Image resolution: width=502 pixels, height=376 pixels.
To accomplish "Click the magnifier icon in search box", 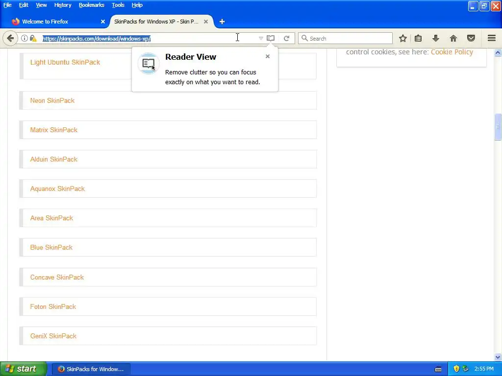I will (304, 38).
